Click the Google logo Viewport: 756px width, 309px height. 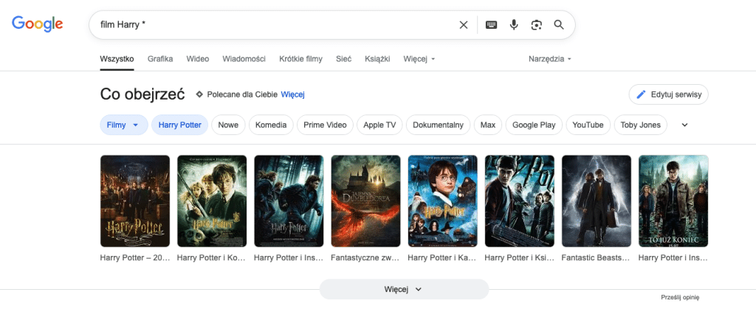37,24
